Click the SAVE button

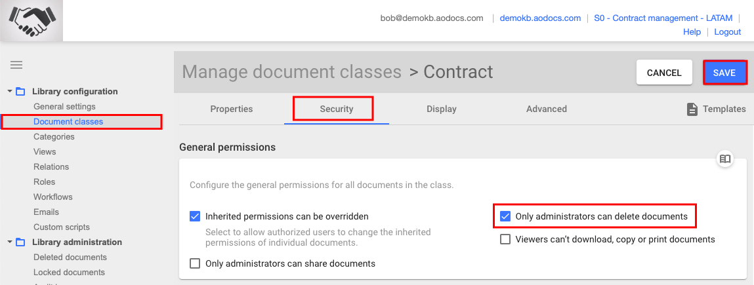pos(724,73)
